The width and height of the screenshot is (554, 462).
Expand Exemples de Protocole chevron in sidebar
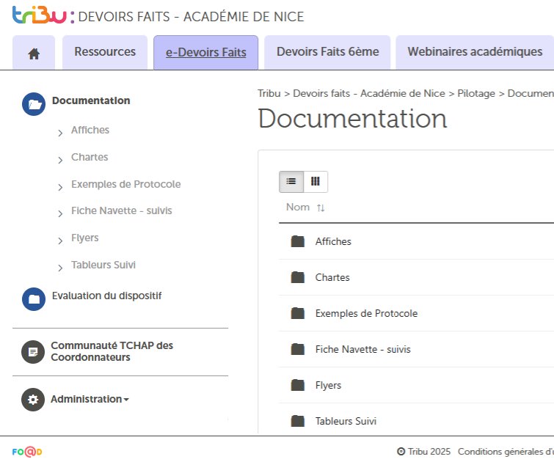60,187
